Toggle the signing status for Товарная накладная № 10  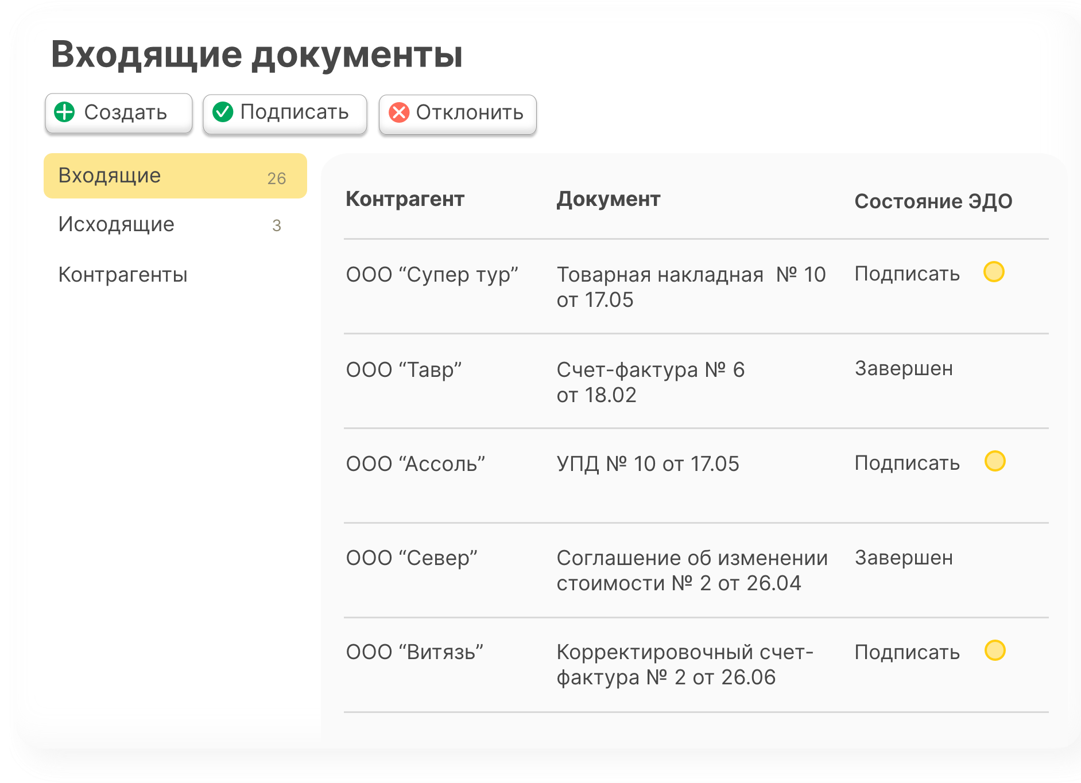995,272
